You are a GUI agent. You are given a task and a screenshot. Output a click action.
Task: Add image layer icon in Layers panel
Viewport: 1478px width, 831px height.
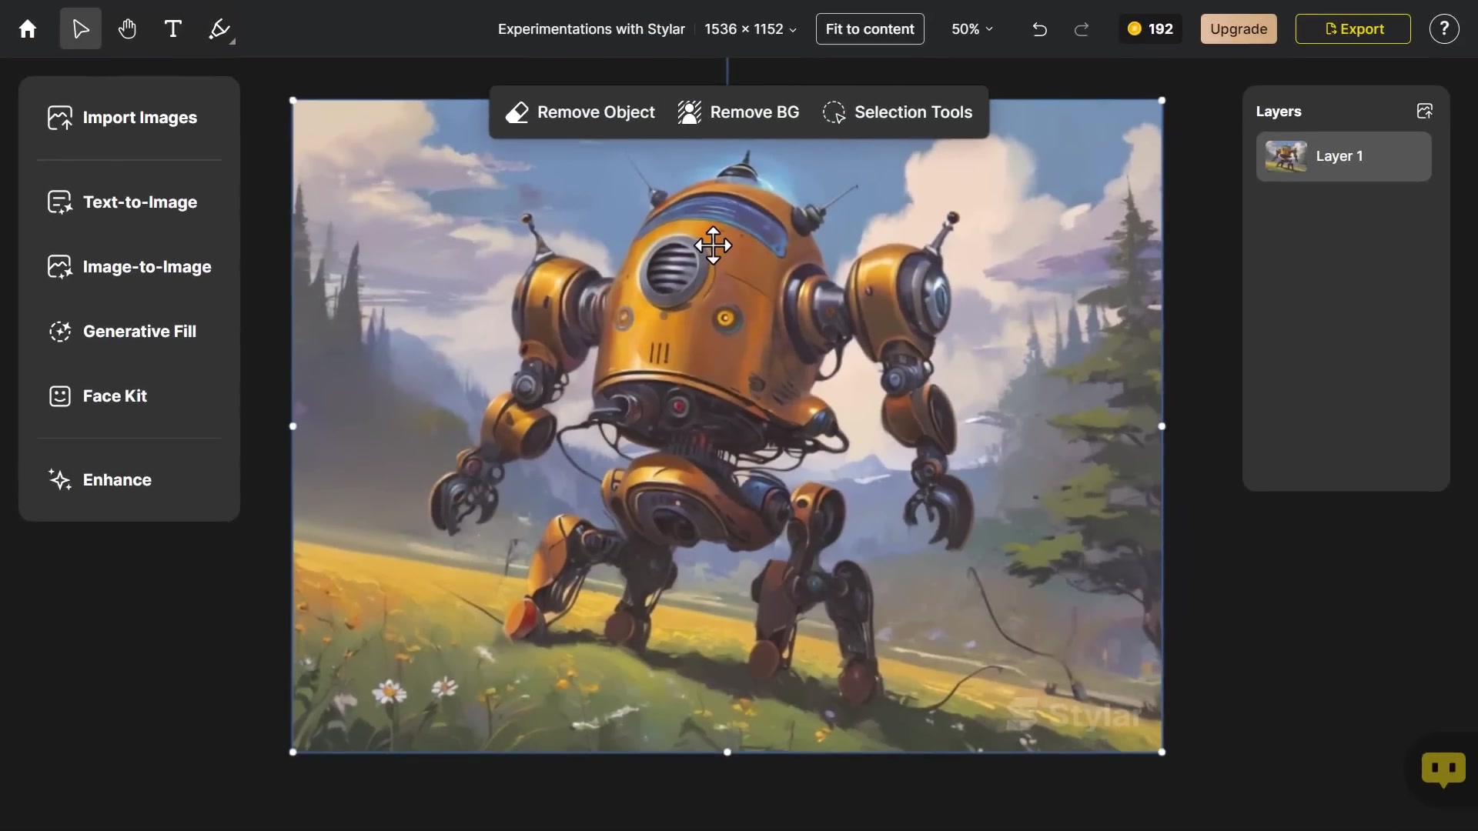pos(1425,112)
